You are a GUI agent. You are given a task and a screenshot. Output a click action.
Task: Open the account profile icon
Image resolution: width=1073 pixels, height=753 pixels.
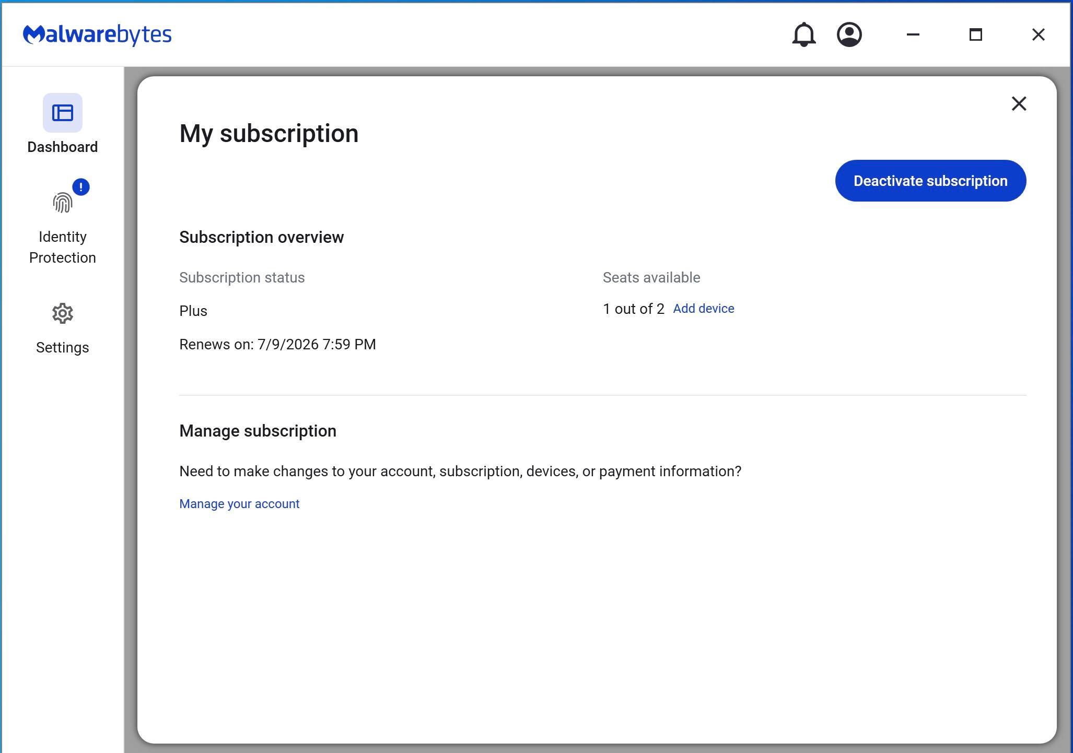849,34
